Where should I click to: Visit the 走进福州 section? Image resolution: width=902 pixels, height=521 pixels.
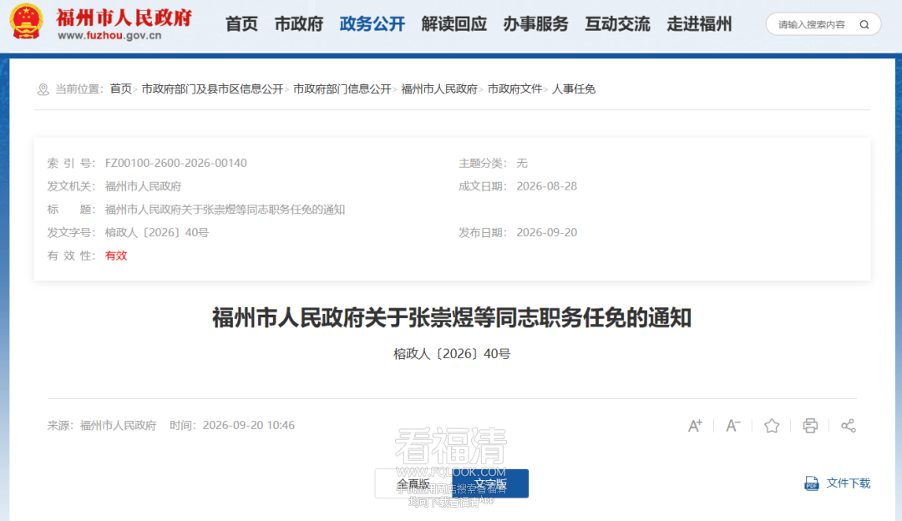(699, 24)
